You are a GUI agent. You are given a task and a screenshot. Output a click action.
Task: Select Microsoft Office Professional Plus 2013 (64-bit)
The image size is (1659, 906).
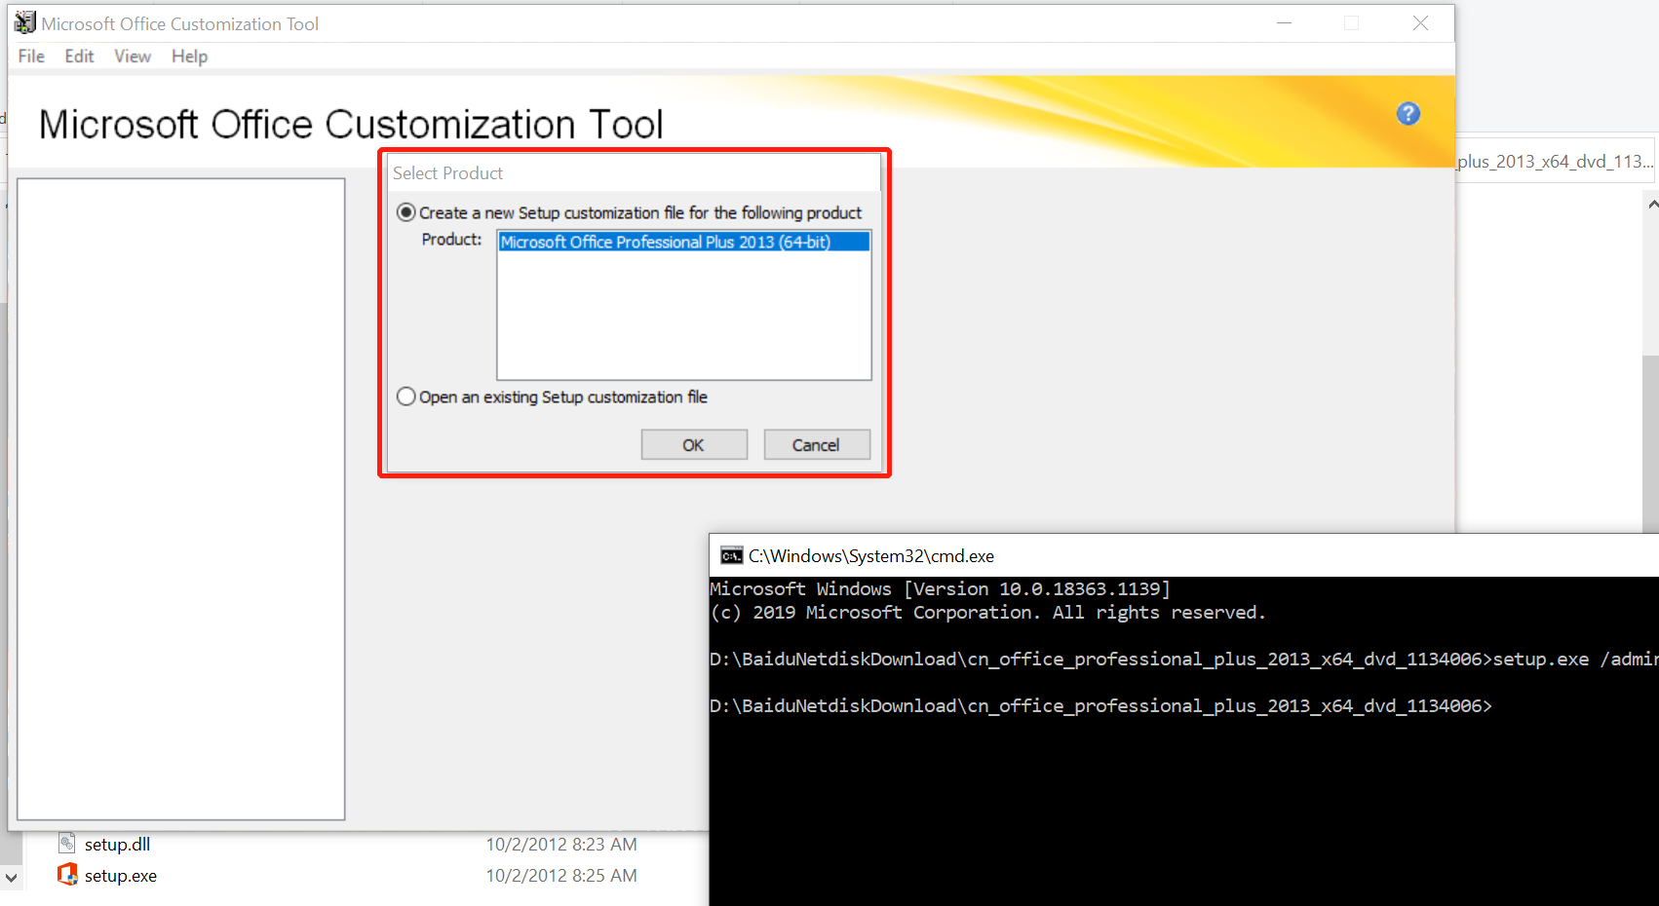(683, 242)
